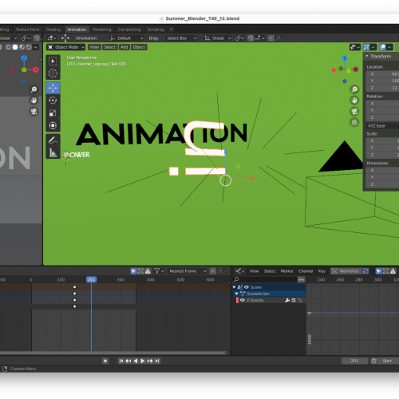Click the current frame field showing 201

tap(354, 361)
